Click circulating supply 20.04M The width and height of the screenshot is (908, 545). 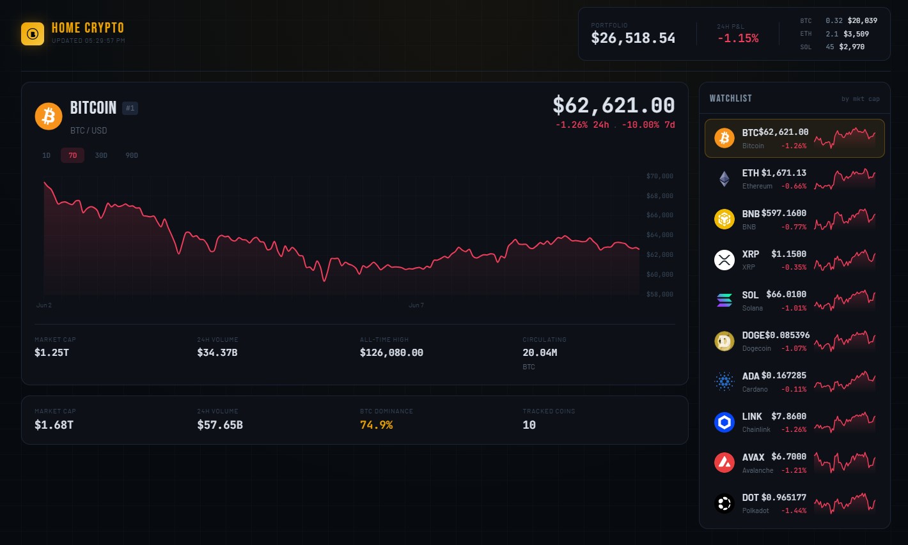[540, 353]
